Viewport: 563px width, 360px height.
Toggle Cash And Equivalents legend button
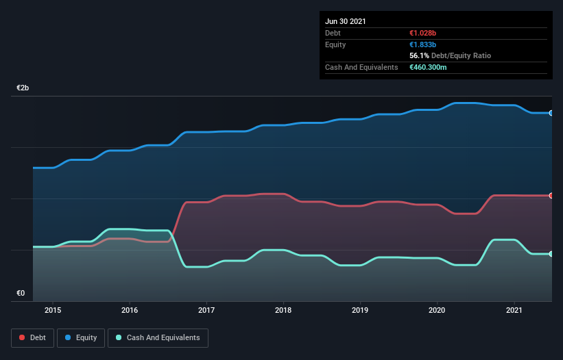pyautogui.click(x=158, y=338)
